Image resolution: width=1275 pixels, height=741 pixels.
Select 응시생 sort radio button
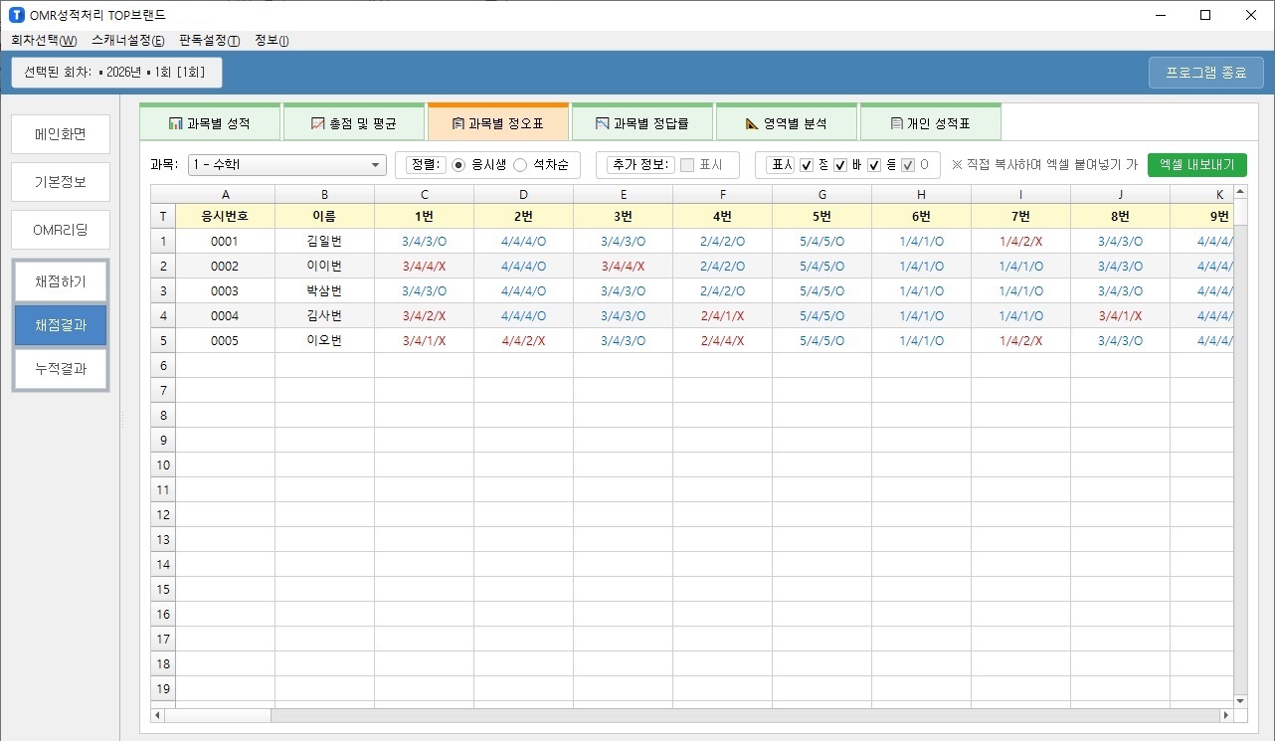click(458, 165)
